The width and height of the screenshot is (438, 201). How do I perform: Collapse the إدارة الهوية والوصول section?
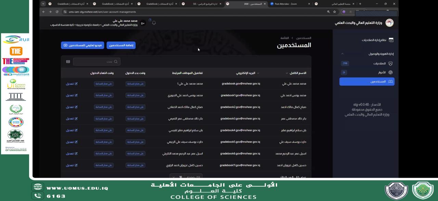[342, 54]
